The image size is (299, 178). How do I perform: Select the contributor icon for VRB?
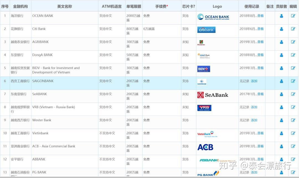(x=281, y=107)
